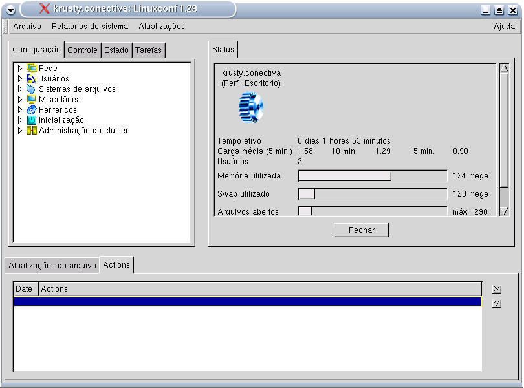This screenshot has width=524, height=388.
Task: Click the Sistemas de arquivos icon
Action: click(x=31, y=89)
